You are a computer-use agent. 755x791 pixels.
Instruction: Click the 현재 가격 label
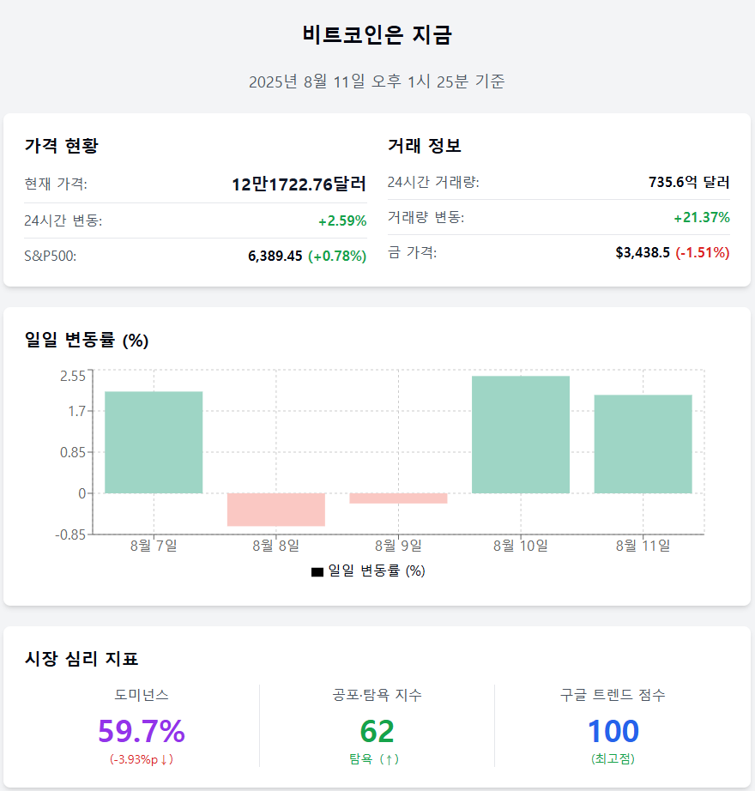(x=56, y=184)
